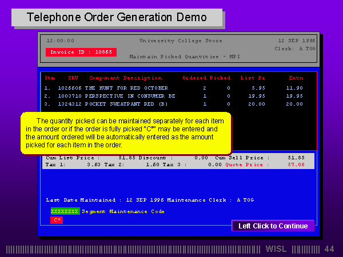This screenshot has width=343, height=257.
Task: Select item row Perspective in Consumer Be
Action: [130, 96]
